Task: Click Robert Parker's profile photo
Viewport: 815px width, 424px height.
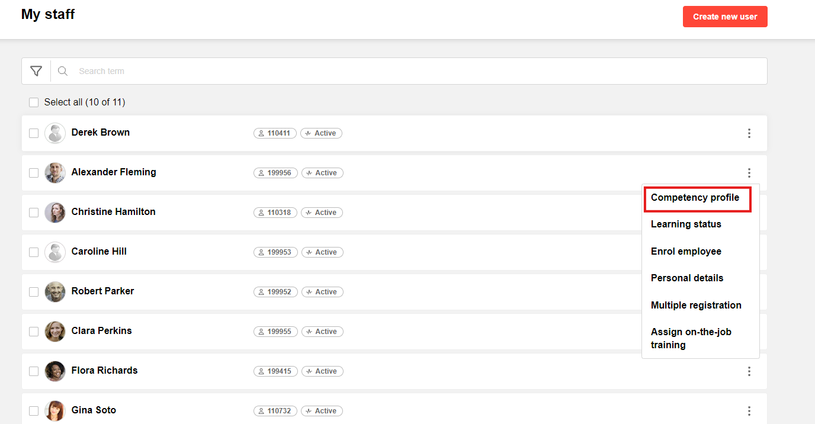Action: pos(55,292)
